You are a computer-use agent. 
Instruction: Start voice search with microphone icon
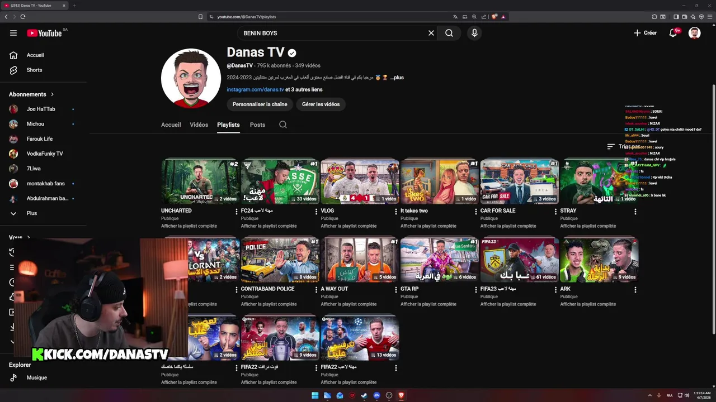pos(474,33)
